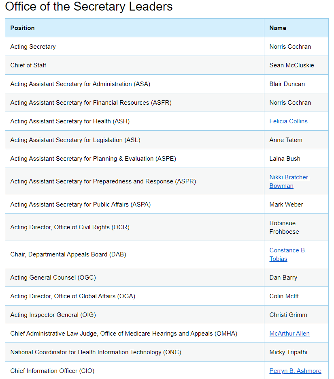Click the Mark Weber name cell

tap(296, 205)
